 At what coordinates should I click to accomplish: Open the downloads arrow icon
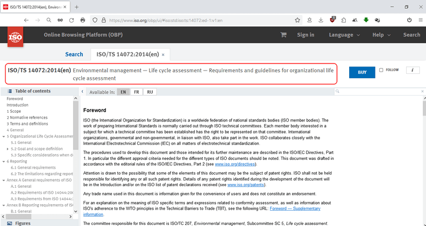(321, 20)
